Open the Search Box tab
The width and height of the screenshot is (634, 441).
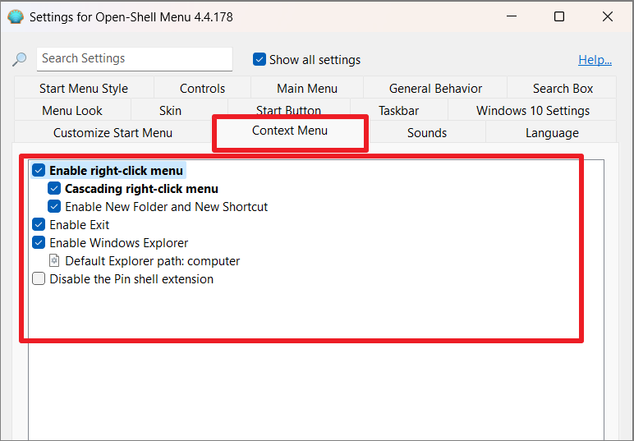[563, 88]
